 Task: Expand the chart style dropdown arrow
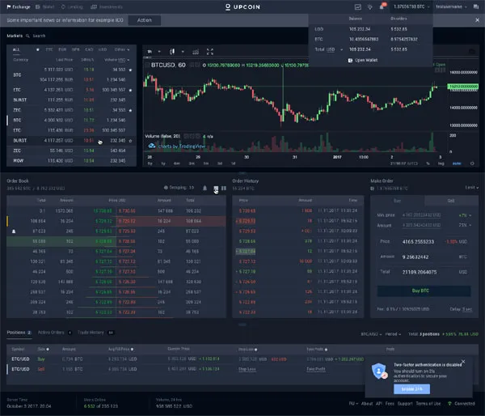click(x=183, y=52)
